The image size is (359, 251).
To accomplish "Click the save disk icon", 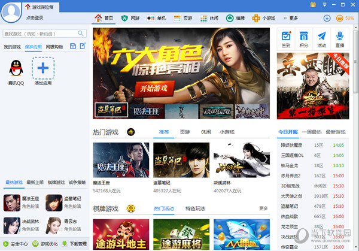I will click(x=73, y=46).
